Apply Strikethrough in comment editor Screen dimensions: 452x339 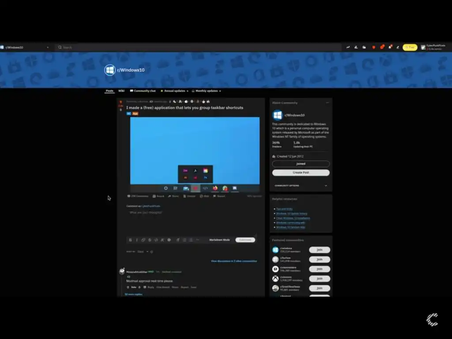tap(150, 240)
